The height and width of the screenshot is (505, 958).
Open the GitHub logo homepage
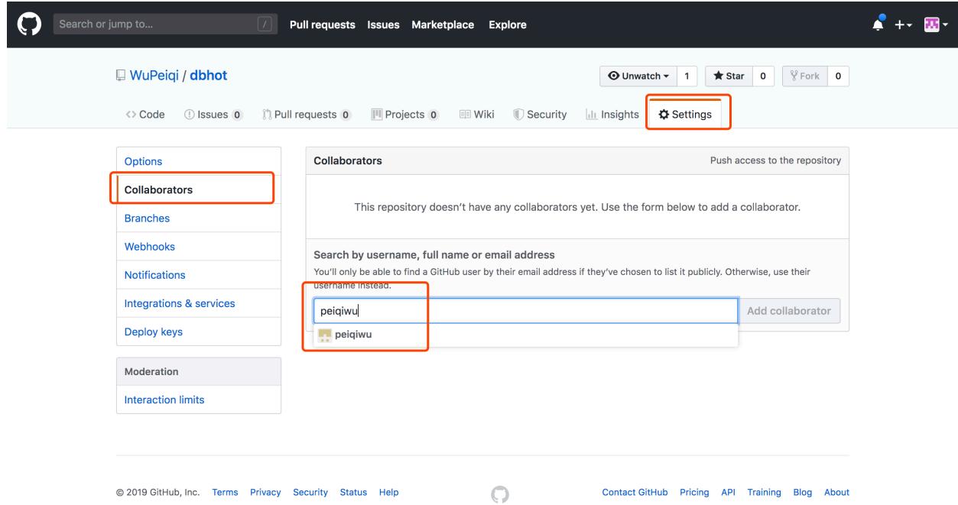28,24
